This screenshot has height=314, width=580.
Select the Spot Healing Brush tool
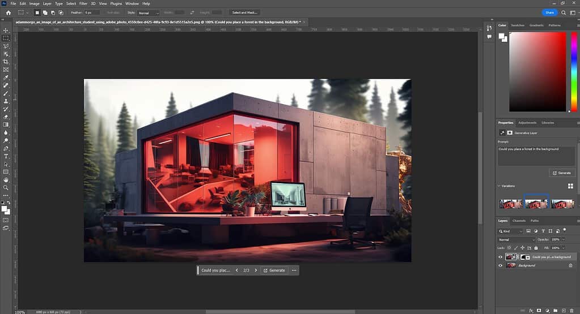point(6,85)
